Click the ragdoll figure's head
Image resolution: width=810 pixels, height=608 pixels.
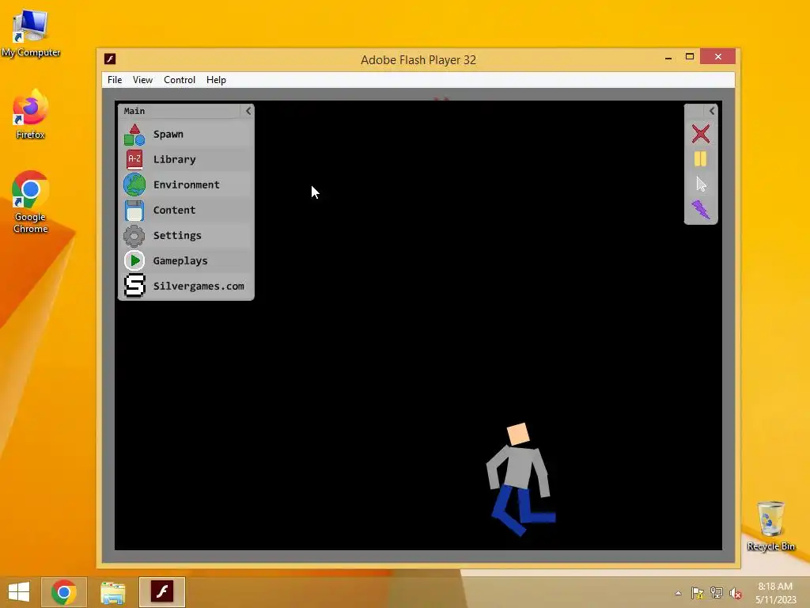[518, 434]
